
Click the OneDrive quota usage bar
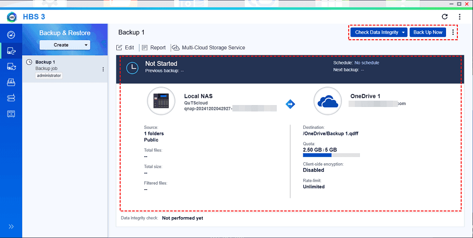331,155
